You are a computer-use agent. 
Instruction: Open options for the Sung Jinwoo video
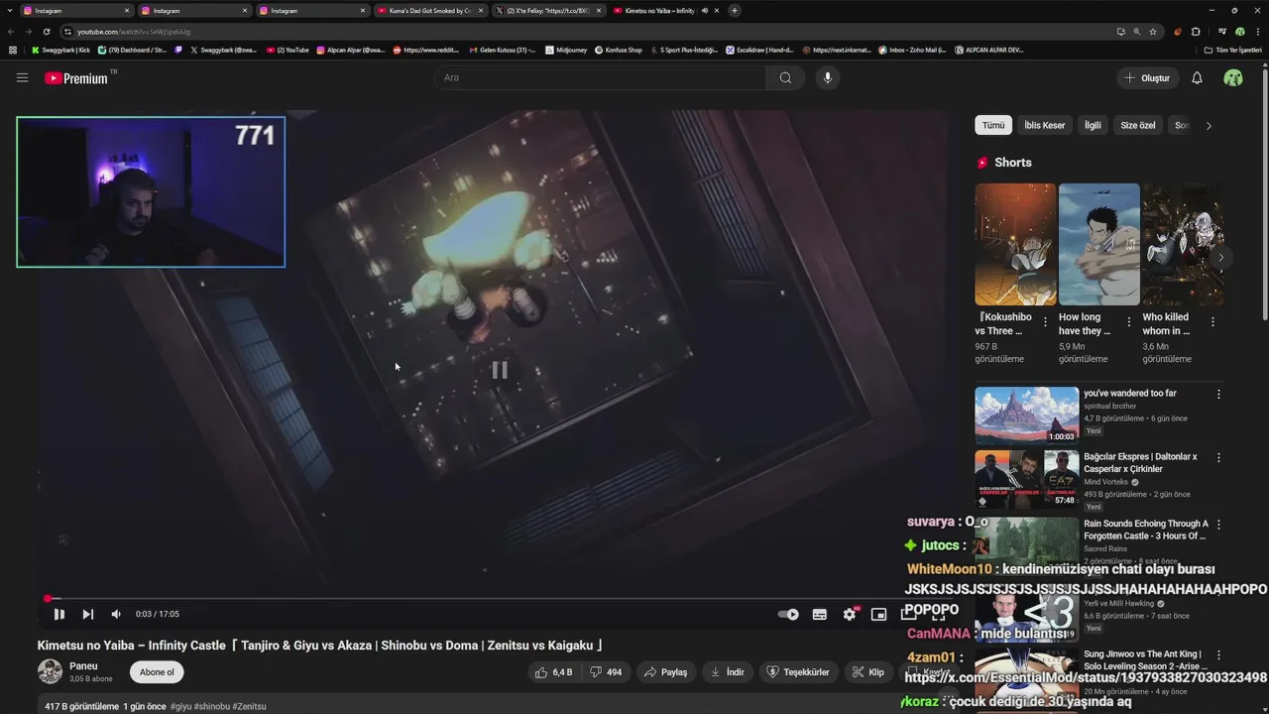[1218, 654]
